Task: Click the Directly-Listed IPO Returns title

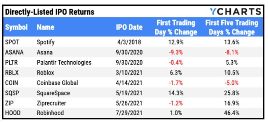Action: [50, 12]
